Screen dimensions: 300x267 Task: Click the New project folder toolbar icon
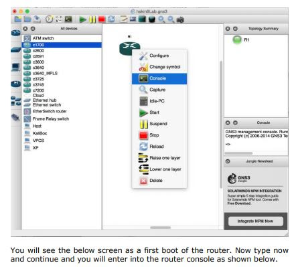18,19
